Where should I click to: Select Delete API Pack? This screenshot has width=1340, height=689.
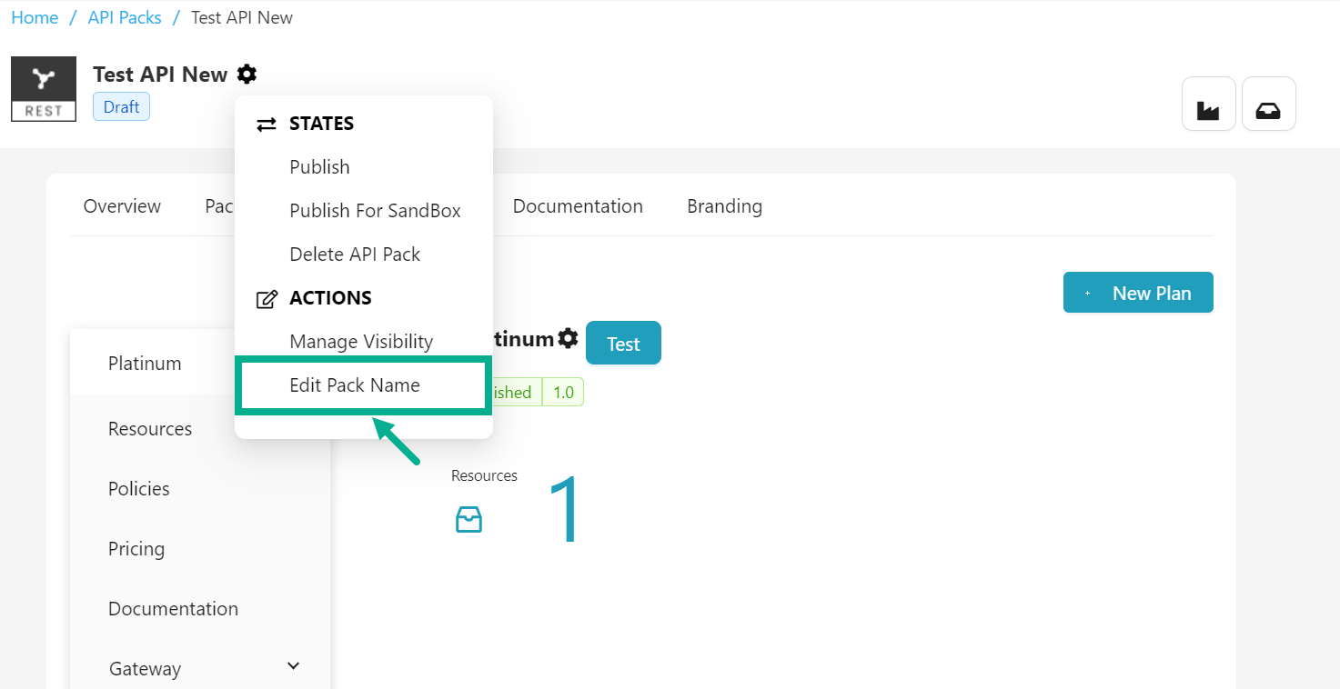click(355, 255)
